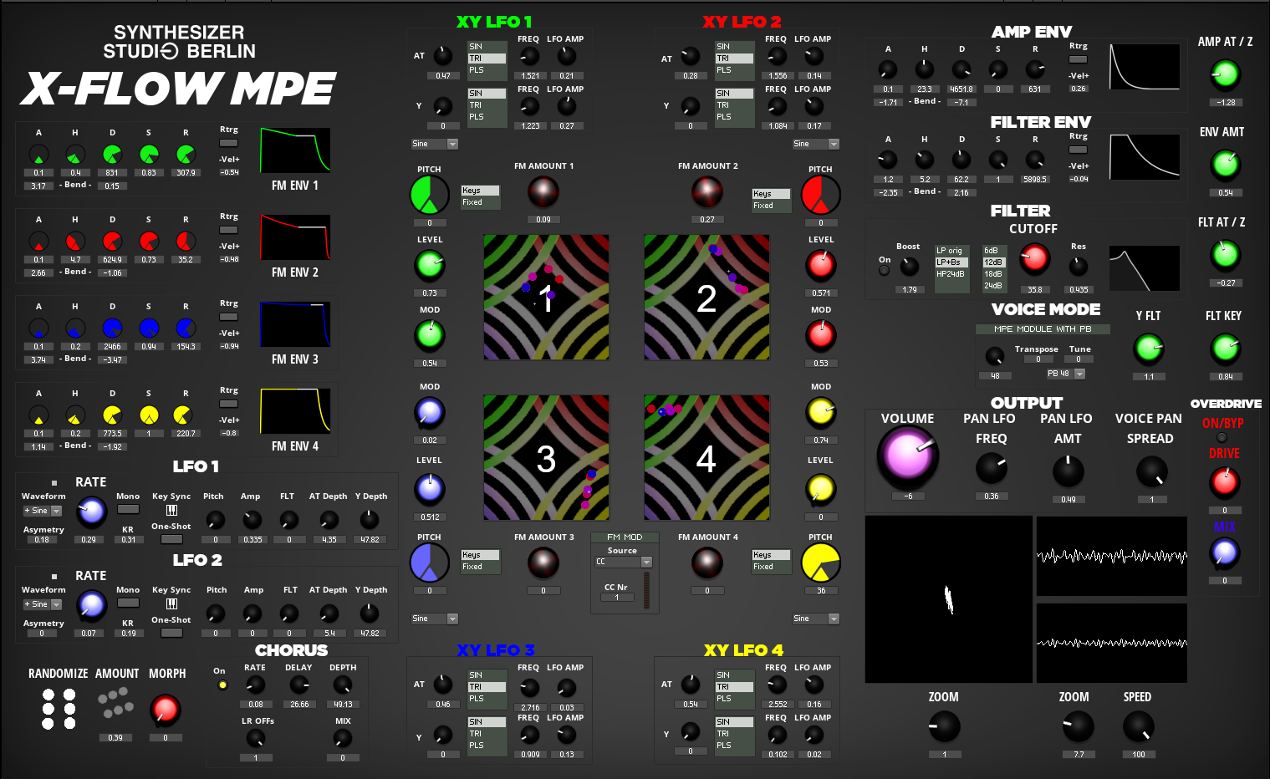This screenshot has width=1270, height=779.
Task: Click XY pad number 3
Action: tap(546, 458)
